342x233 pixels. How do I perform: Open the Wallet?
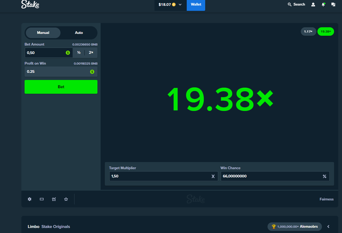pyautogui.click(x=196, y=5)
